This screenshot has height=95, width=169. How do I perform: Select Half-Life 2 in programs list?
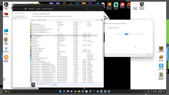click(64, 44)
